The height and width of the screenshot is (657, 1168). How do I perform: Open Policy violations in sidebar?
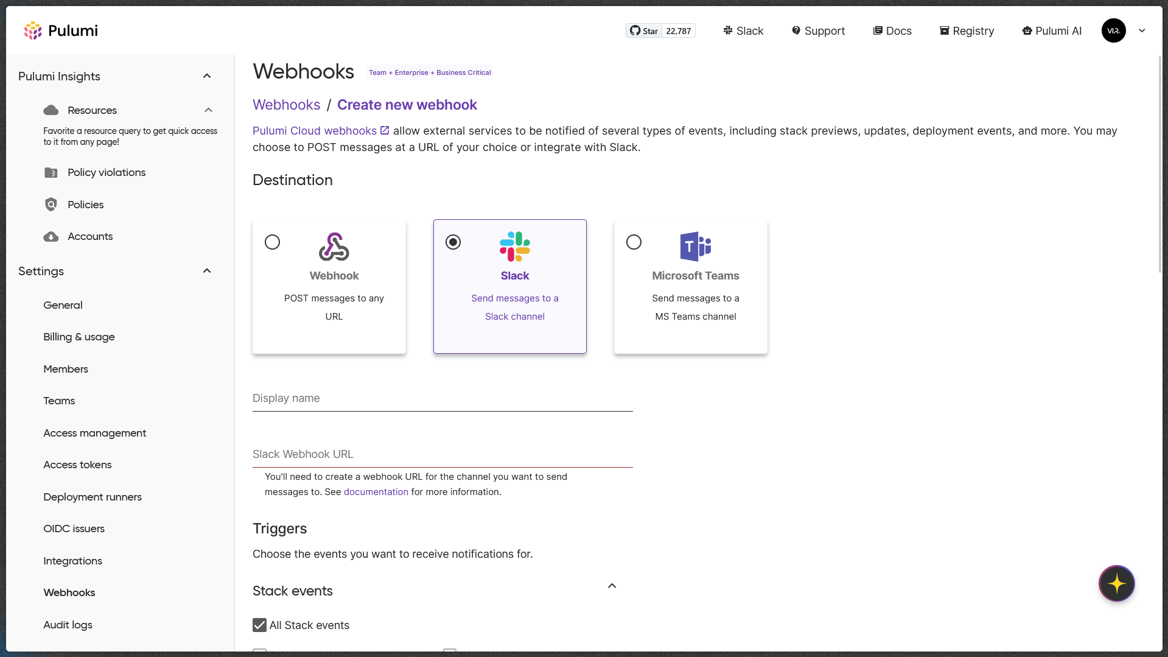(107, 172)
